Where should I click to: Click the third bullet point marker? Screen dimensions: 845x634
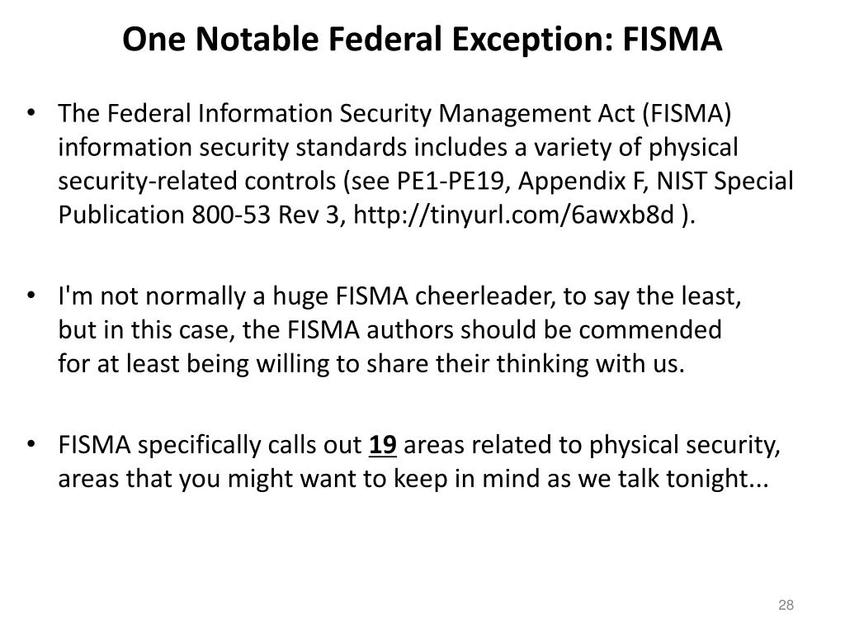(31, 444)
